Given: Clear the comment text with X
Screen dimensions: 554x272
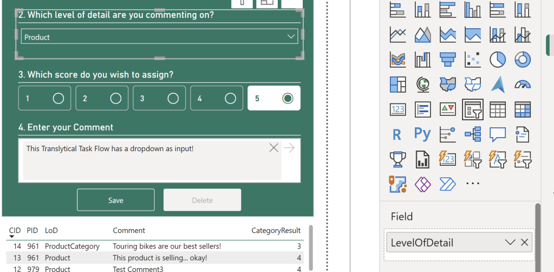Looking at the screenshot, I should 274,148.
